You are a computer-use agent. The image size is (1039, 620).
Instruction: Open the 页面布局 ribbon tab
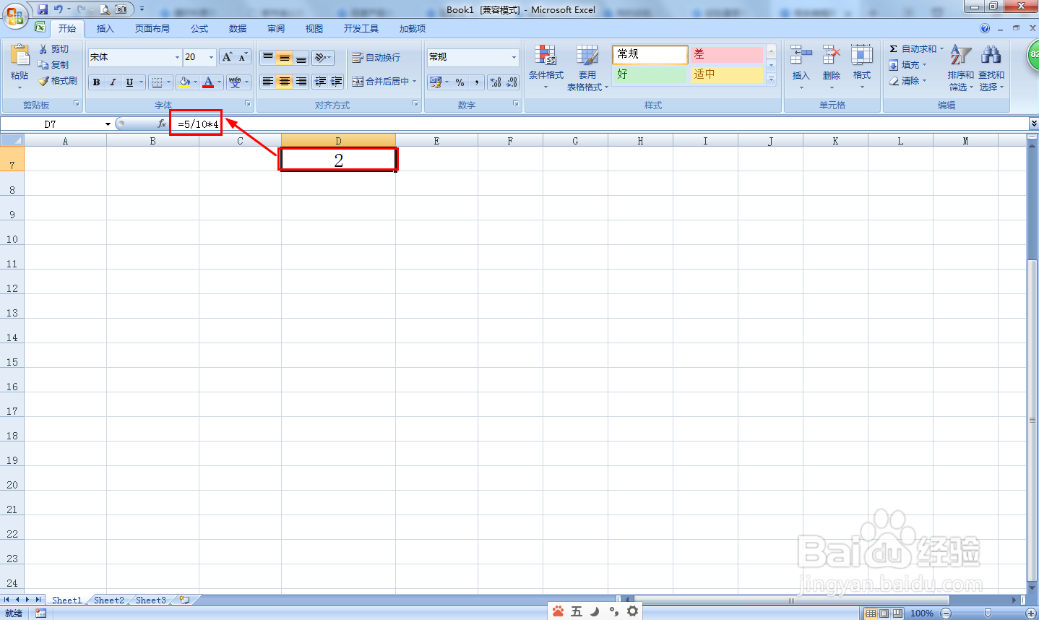tap(152, 29)
